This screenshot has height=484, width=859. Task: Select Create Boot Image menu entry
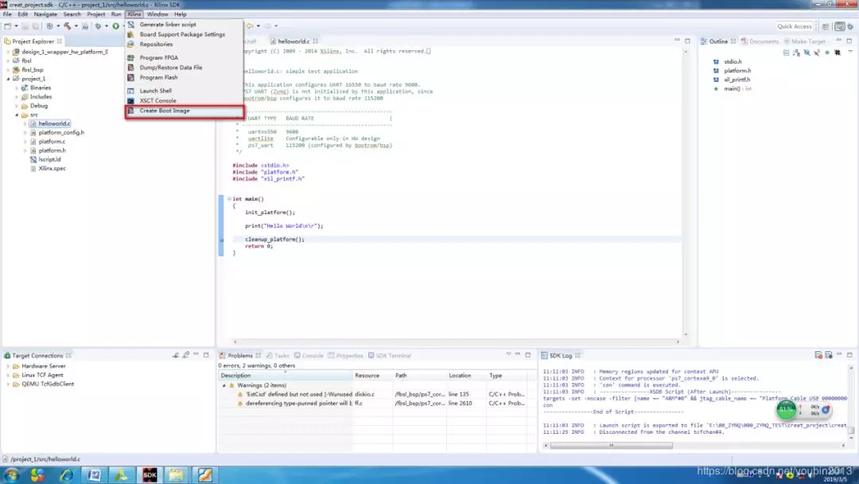pos(165,111)
